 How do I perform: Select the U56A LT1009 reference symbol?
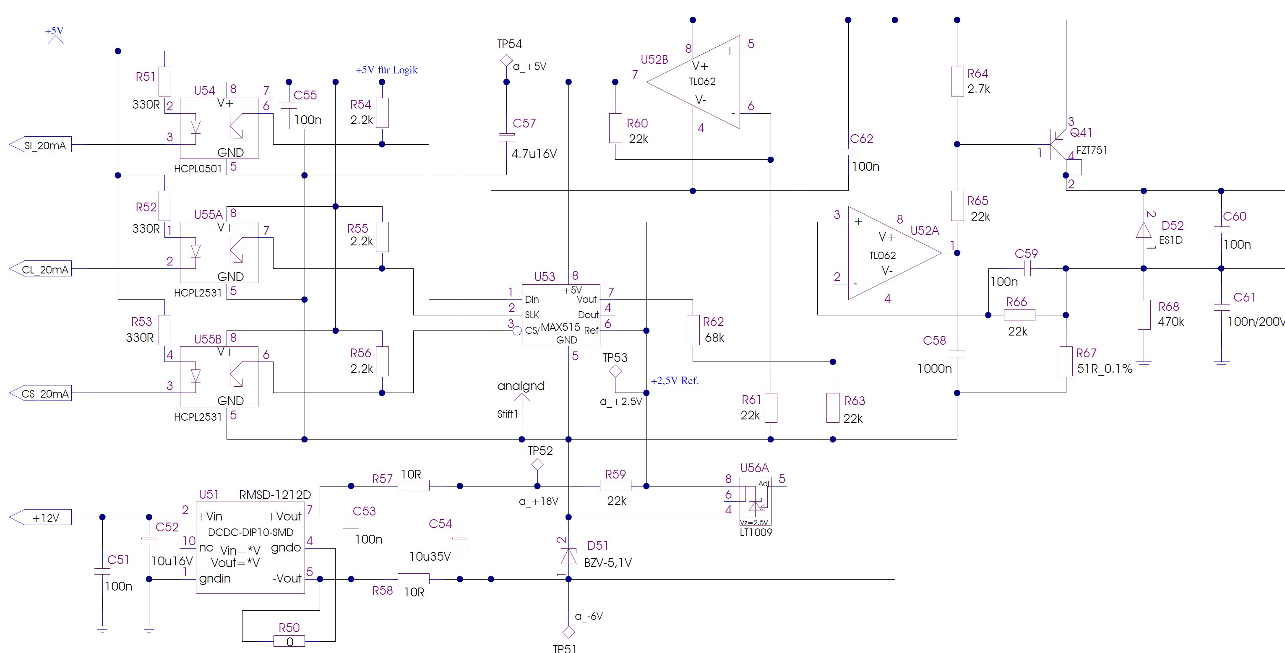click(755, 501)
